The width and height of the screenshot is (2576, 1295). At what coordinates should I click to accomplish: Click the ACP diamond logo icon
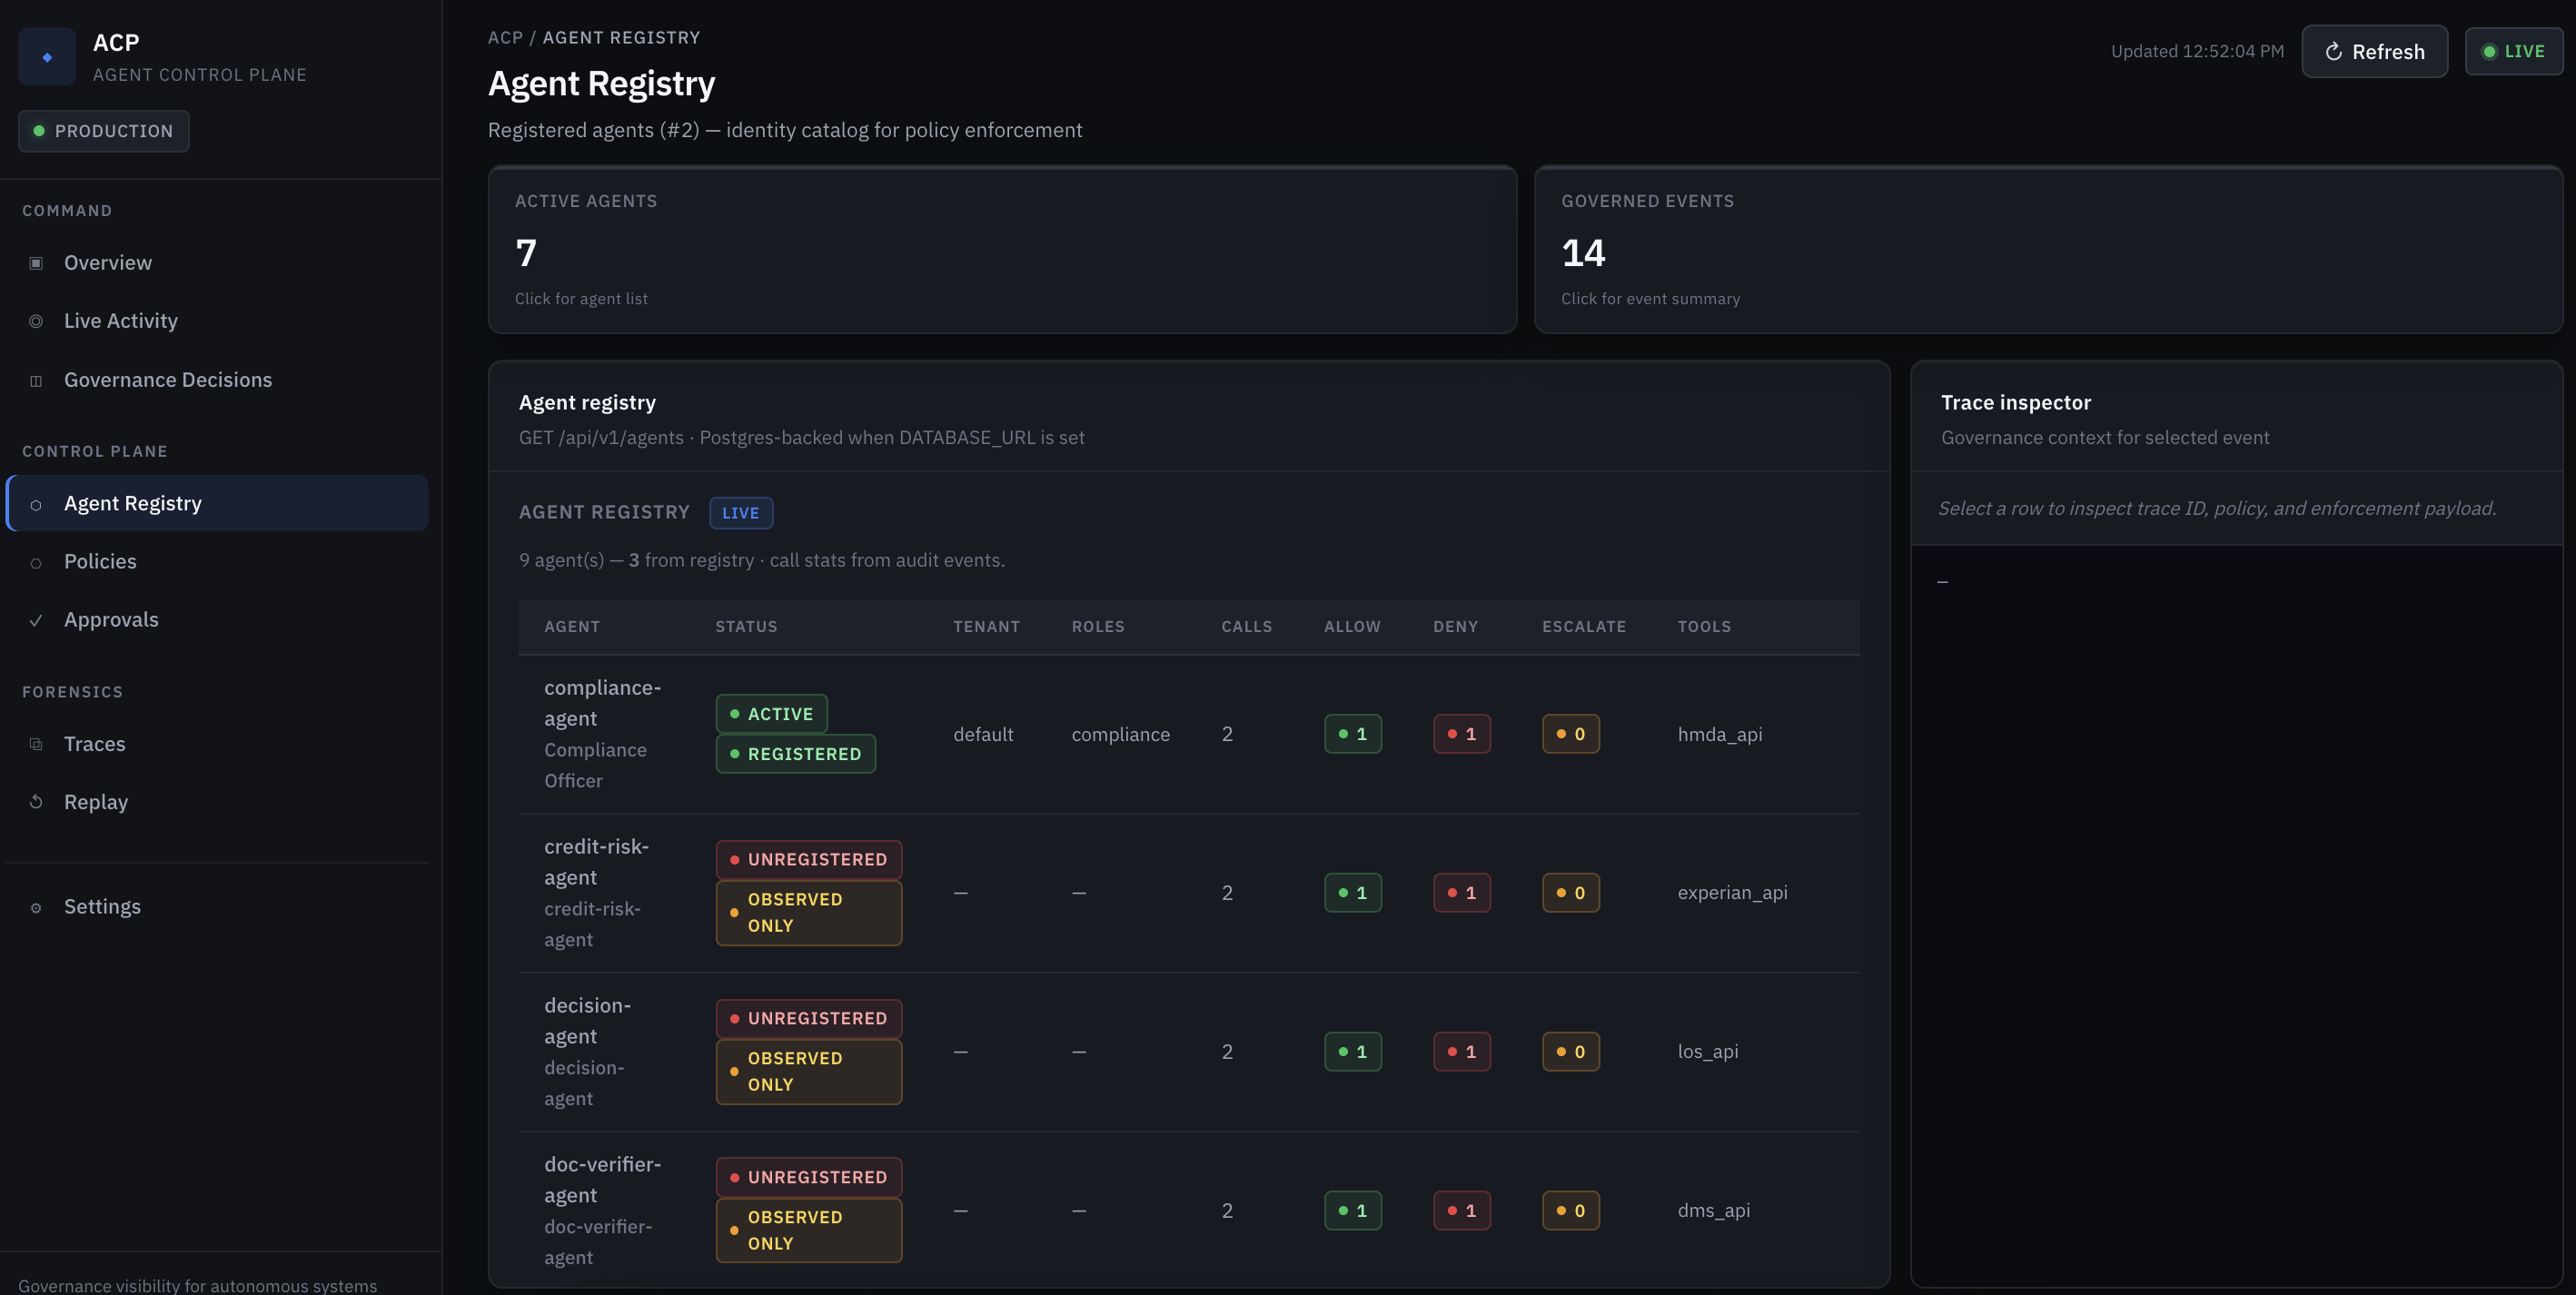click(x=47, y=57)
